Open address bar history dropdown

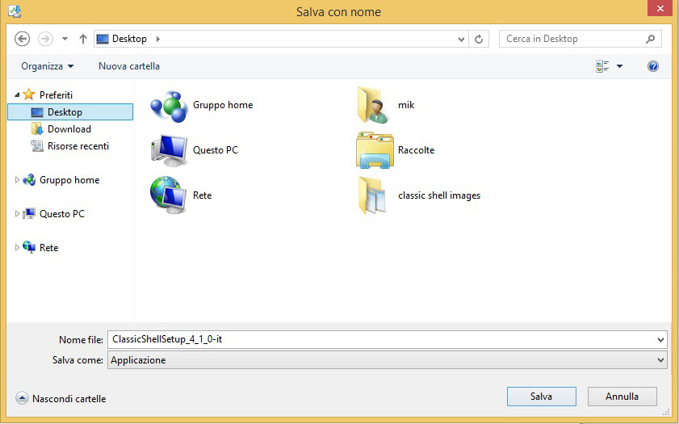click(x=461, y=40)
